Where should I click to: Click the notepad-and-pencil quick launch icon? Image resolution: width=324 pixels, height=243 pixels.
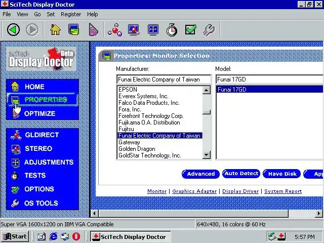coord(42,236)
